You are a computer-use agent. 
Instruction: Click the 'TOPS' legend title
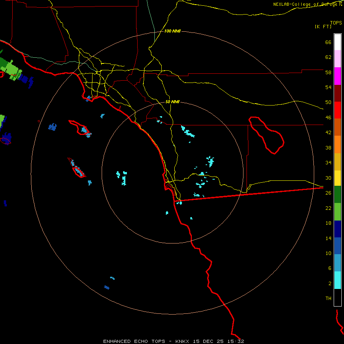pos(336,23)
